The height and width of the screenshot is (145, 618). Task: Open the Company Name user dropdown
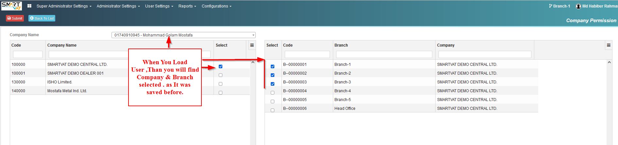coord(183,35)
